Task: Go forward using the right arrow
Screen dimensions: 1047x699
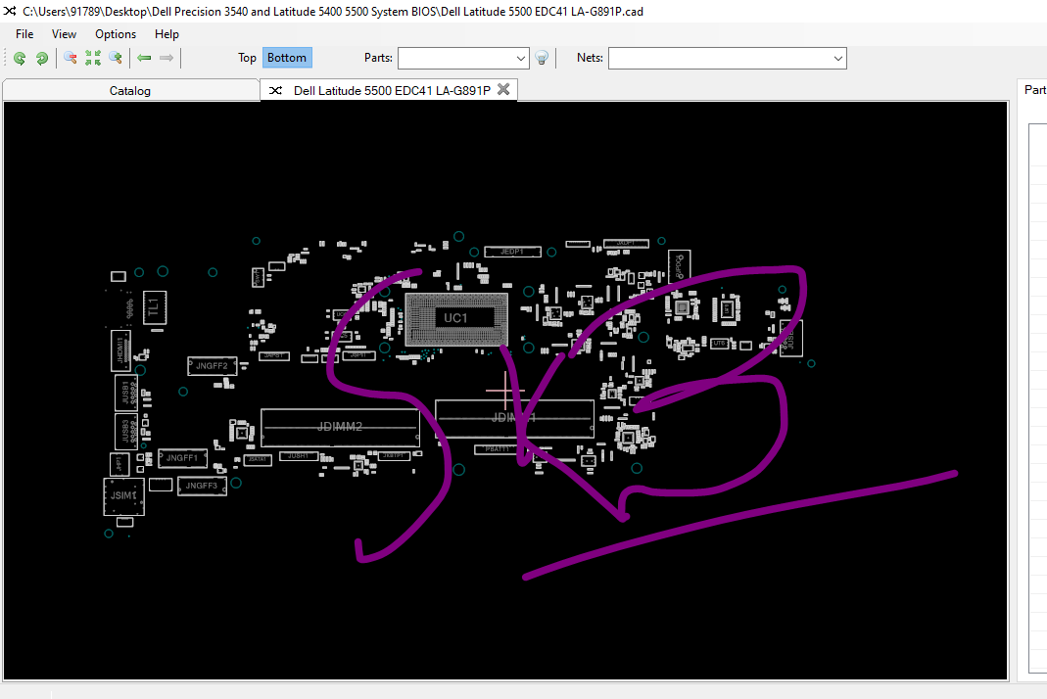Action: click(x=167, y=58)
